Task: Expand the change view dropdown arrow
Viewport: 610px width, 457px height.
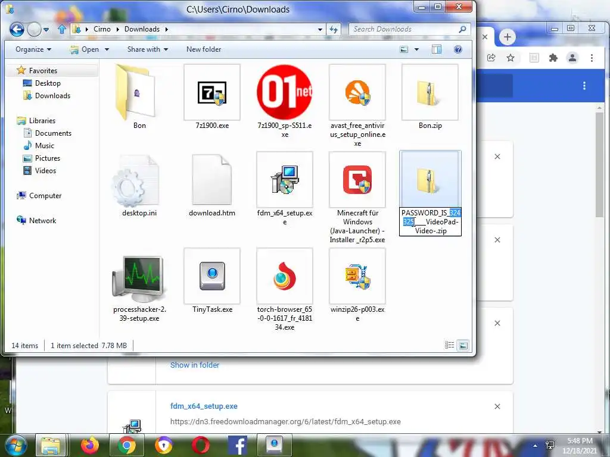Action: [416, 49]
